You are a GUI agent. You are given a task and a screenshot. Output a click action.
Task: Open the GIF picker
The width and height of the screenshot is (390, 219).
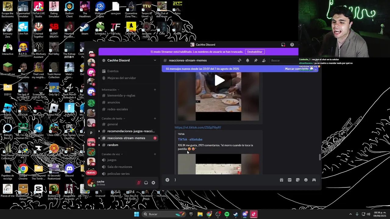(289, 180)
